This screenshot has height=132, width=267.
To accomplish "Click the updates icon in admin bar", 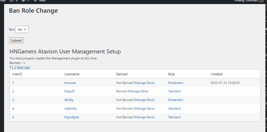I will click(x=12, y=1).
